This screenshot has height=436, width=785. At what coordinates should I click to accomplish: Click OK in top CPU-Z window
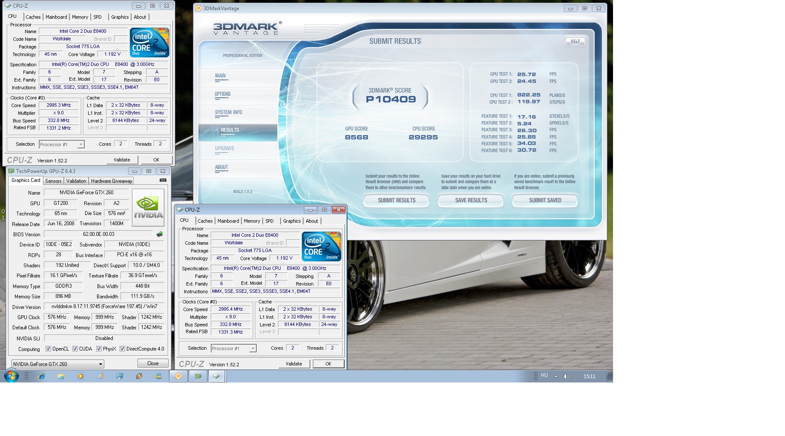[156, 160]
